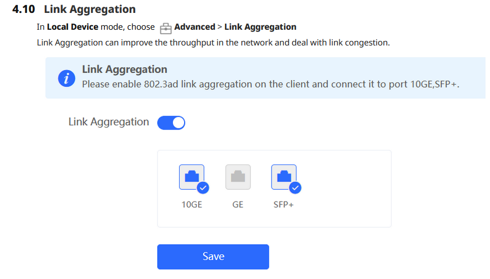Click the Link Aggregation toggle label

[108, 122]
